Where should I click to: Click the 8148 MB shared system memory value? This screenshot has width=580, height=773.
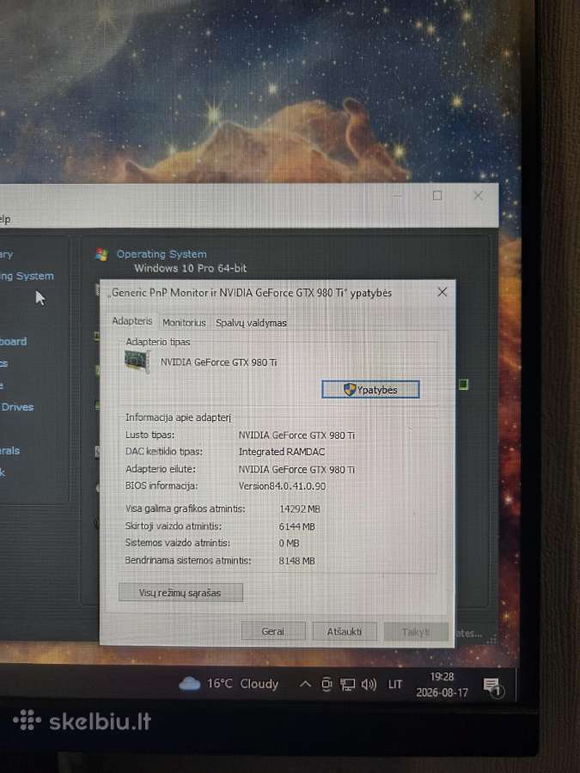pyautogui.click(x=297, y=561)
